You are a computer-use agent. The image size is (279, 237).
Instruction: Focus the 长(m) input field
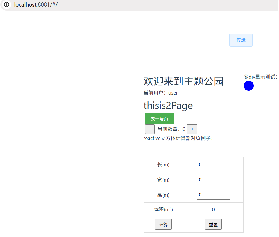pos(213,164)
